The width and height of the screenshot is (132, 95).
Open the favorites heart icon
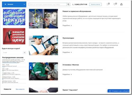(115, 4)
